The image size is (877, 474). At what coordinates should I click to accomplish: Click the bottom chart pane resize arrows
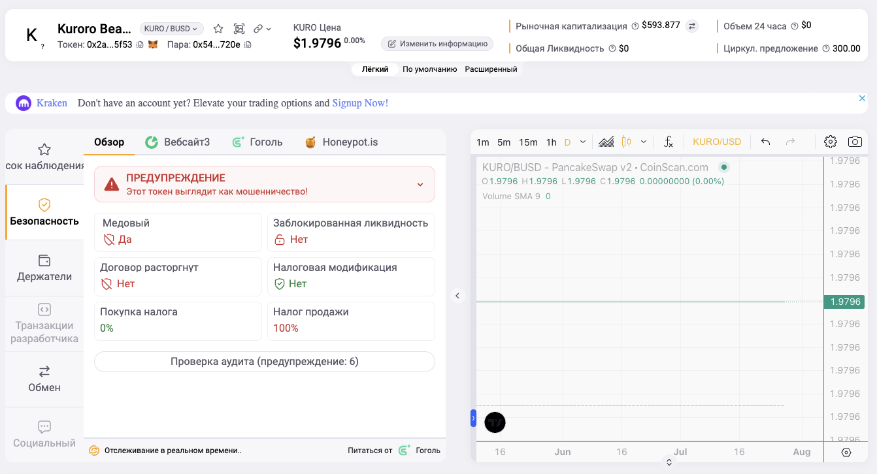click(669, 462)
